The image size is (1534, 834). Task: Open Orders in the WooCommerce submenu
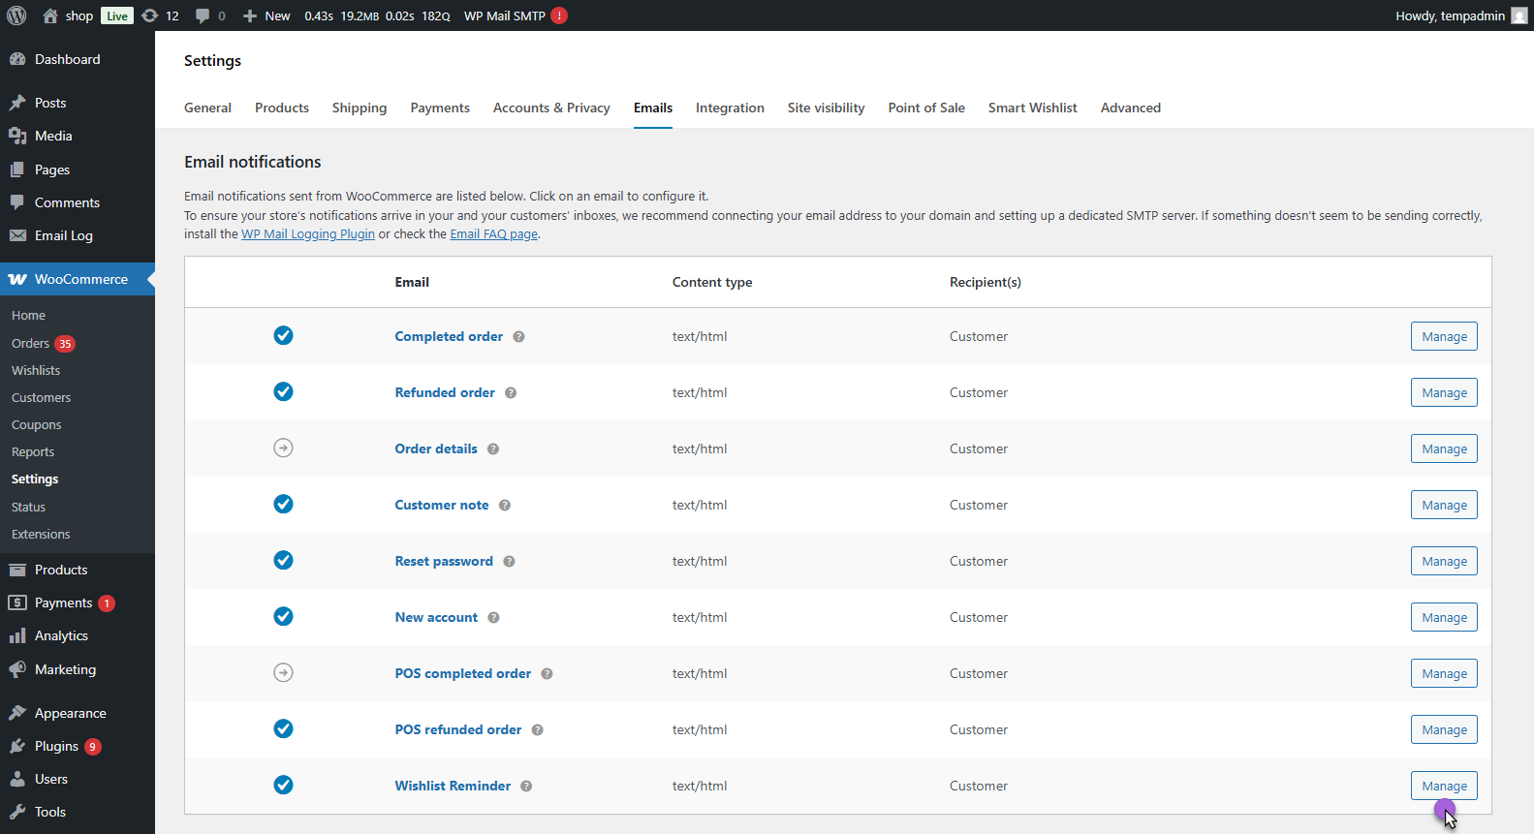(30, 343)
